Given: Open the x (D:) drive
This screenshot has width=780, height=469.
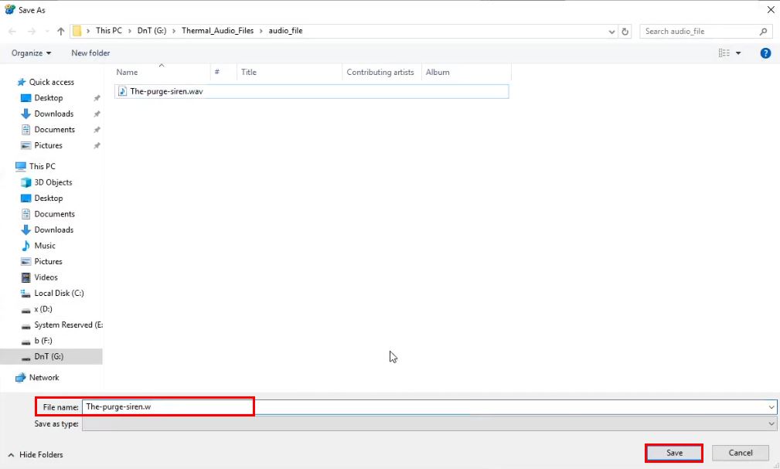Looking at the screenshot, I should coord(43,309).
